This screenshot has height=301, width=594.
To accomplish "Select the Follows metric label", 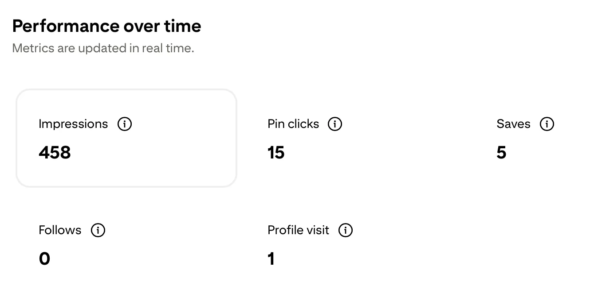I will click(60, 230).
